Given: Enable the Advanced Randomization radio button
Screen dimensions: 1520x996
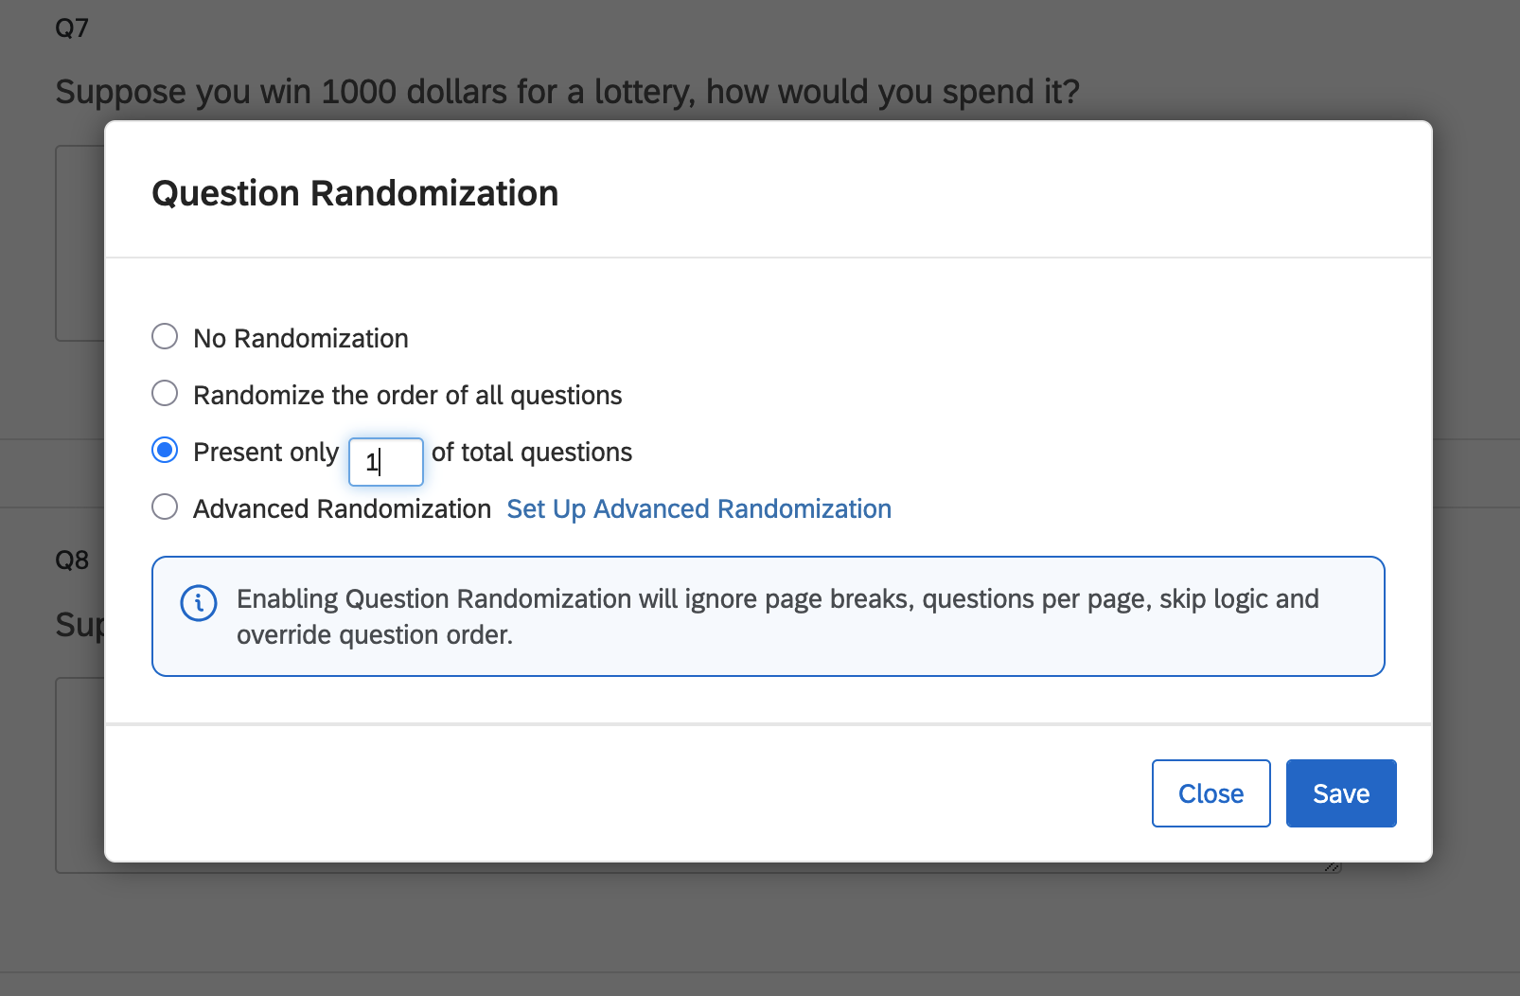Looking at the screenshot, I should (x=165, y=507).
